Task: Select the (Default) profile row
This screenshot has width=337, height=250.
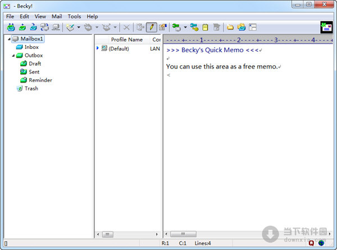Action: (x=128, y=48)
